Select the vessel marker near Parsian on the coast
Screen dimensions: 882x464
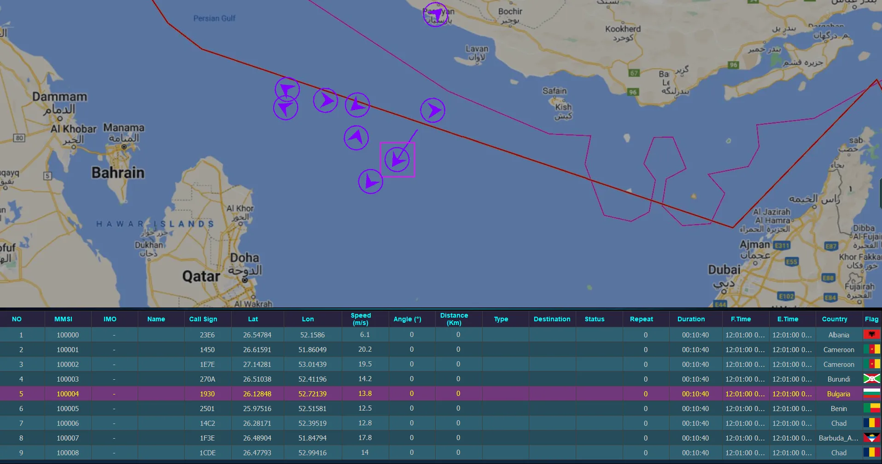[x=435, y=15]
